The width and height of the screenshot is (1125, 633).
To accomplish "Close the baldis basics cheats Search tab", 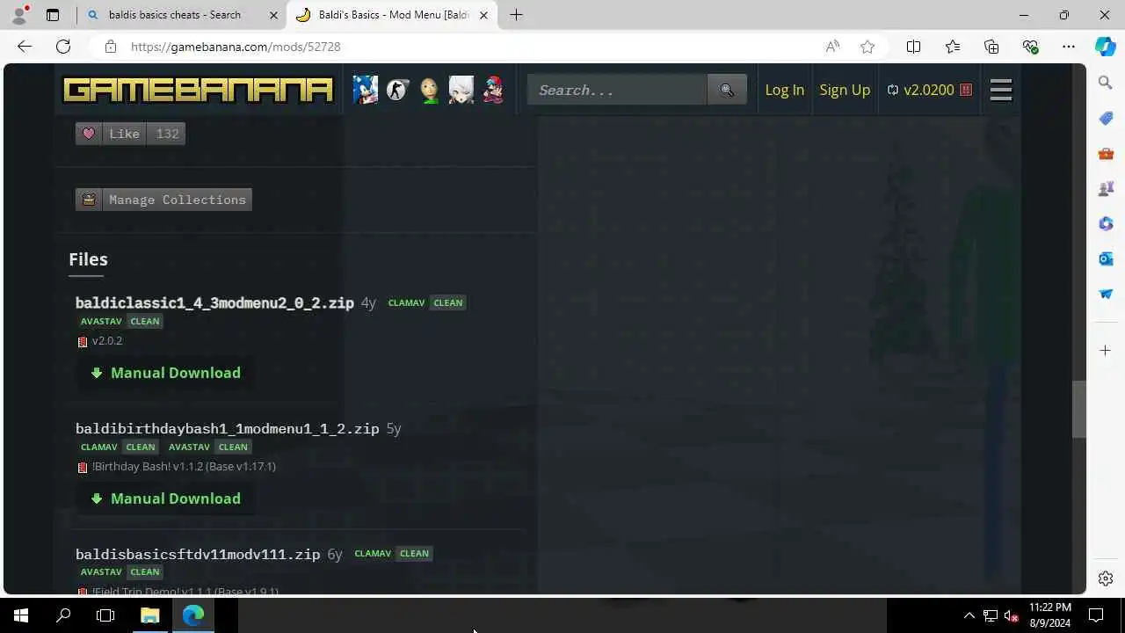I will [x=273, y=15].
